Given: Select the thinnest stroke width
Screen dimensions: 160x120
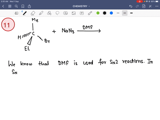Looking at the screenshot, I should click(118, 13).
